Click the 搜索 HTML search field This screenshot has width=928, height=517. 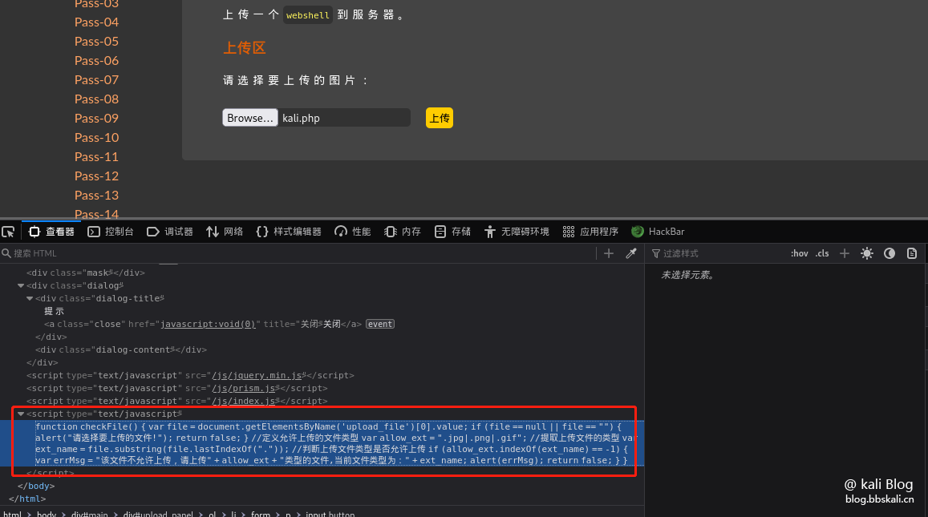[x=297, y=253]
